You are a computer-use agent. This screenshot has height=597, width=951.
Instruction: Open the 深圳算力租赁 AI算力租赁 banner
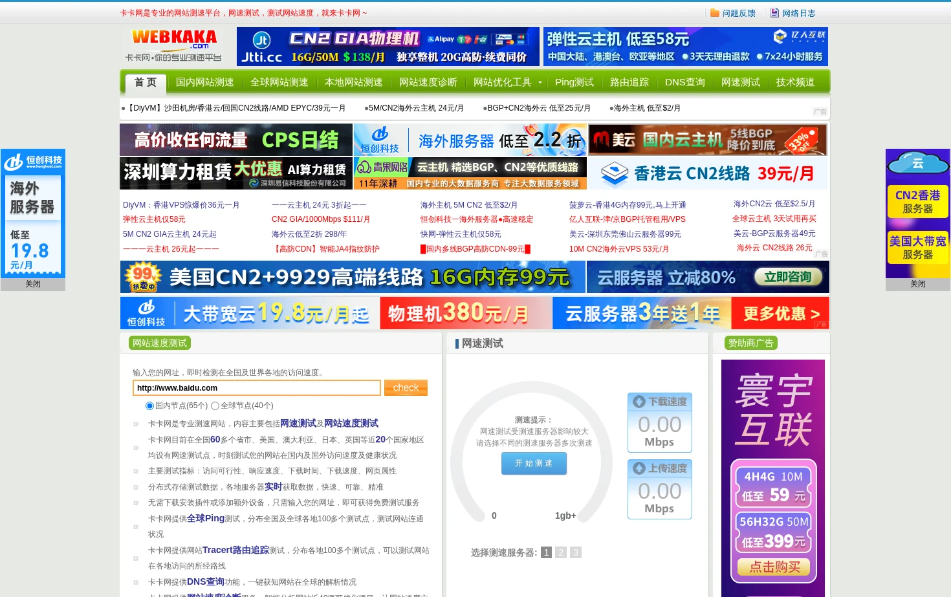tap(236, 173)
